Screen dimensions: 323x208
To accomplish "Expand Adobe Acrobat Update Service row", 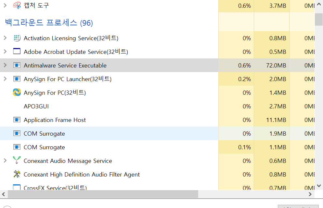I will pyautogui.click(x=5, y=52).
